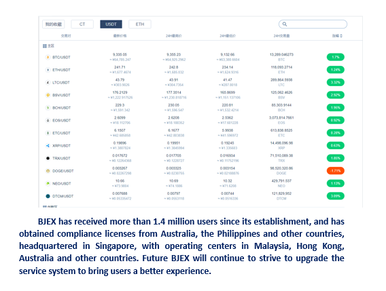Click the BTC 24H low 9,132.66
The width and height of the screenshot is (386, 291).
coord(228,54)
